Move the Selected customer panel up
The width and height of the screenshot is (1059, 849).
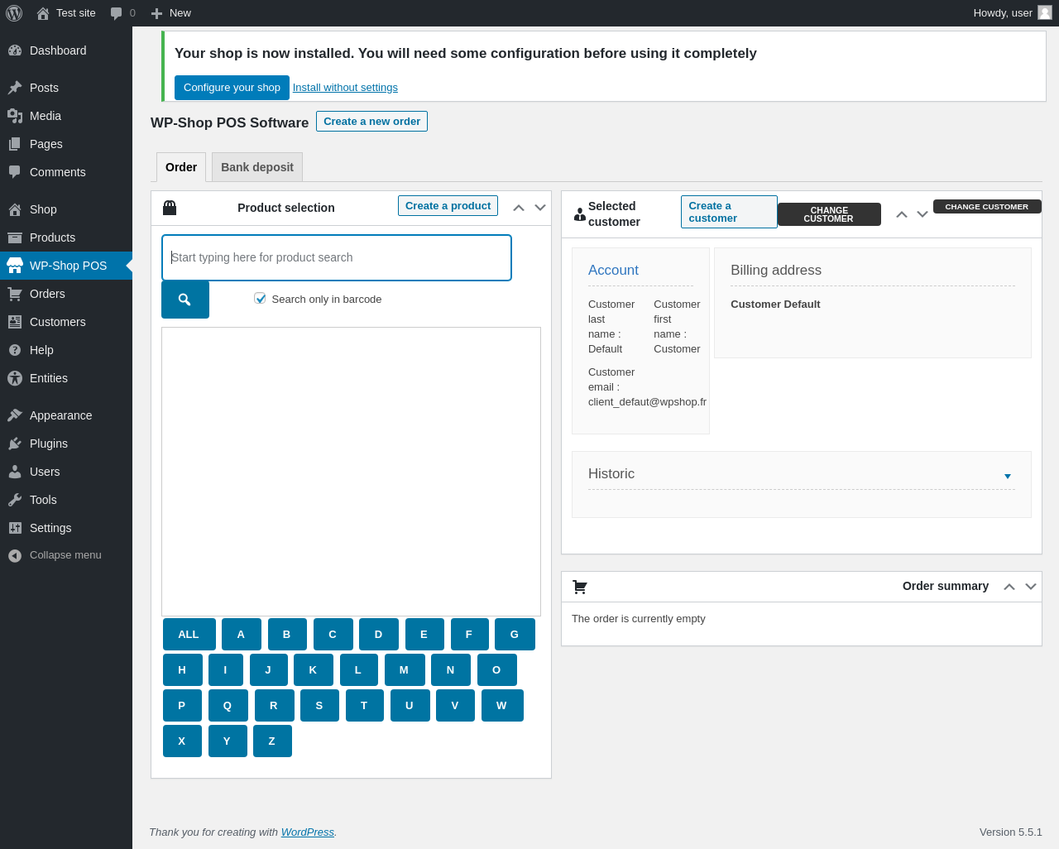(902, 214)
